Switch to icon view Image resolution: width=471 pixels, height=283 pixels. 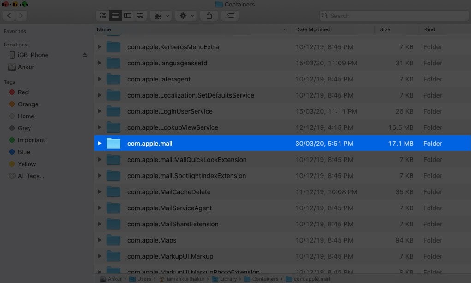(x=103, y=16)
